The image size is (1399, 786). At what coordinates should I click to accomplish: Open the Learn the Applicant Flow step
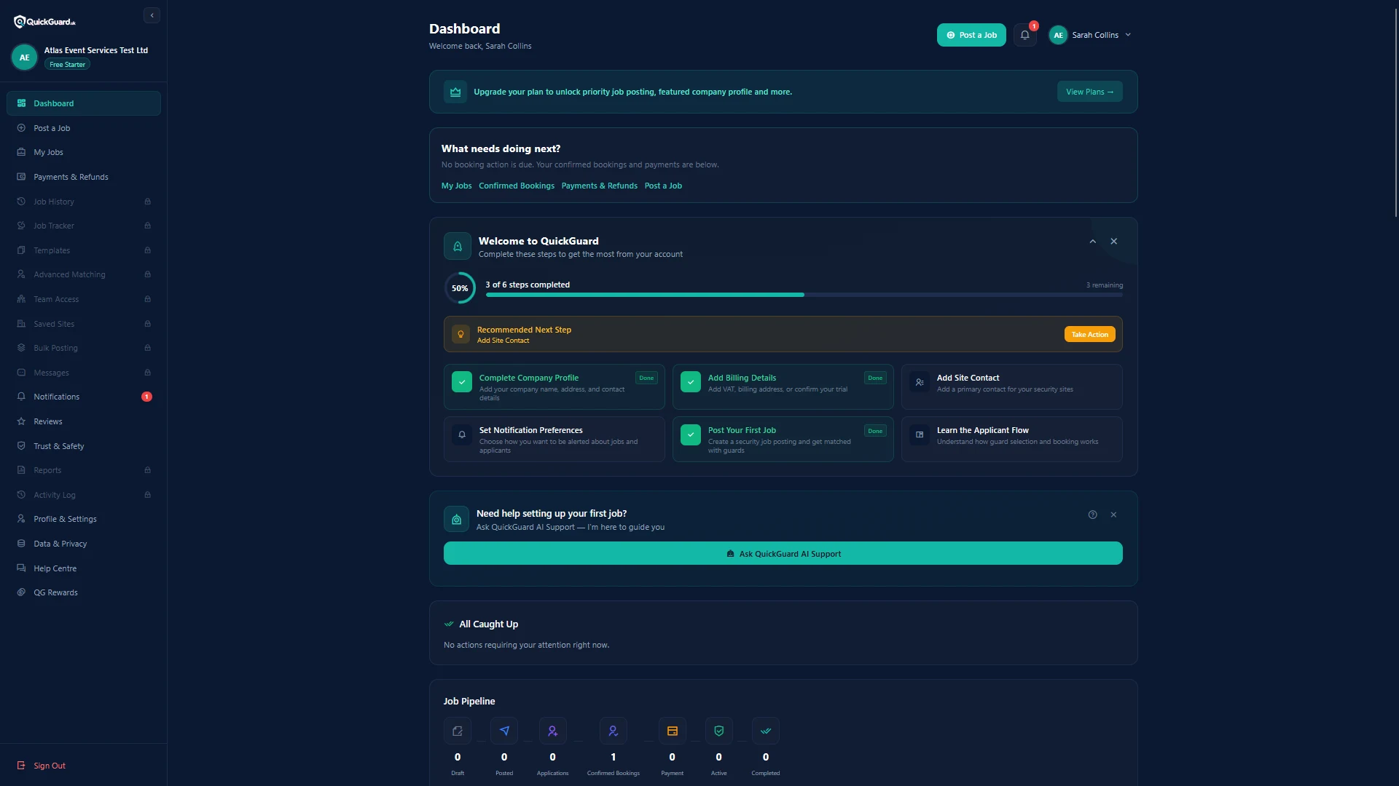[x=1011, y=439]
